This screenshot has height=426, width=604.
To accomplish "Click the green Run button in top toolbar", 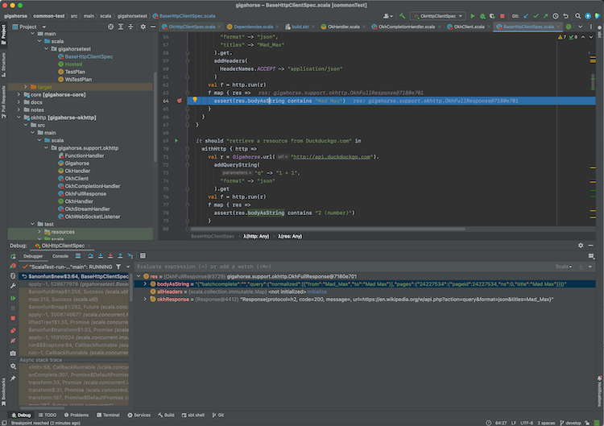I will 473,15.
